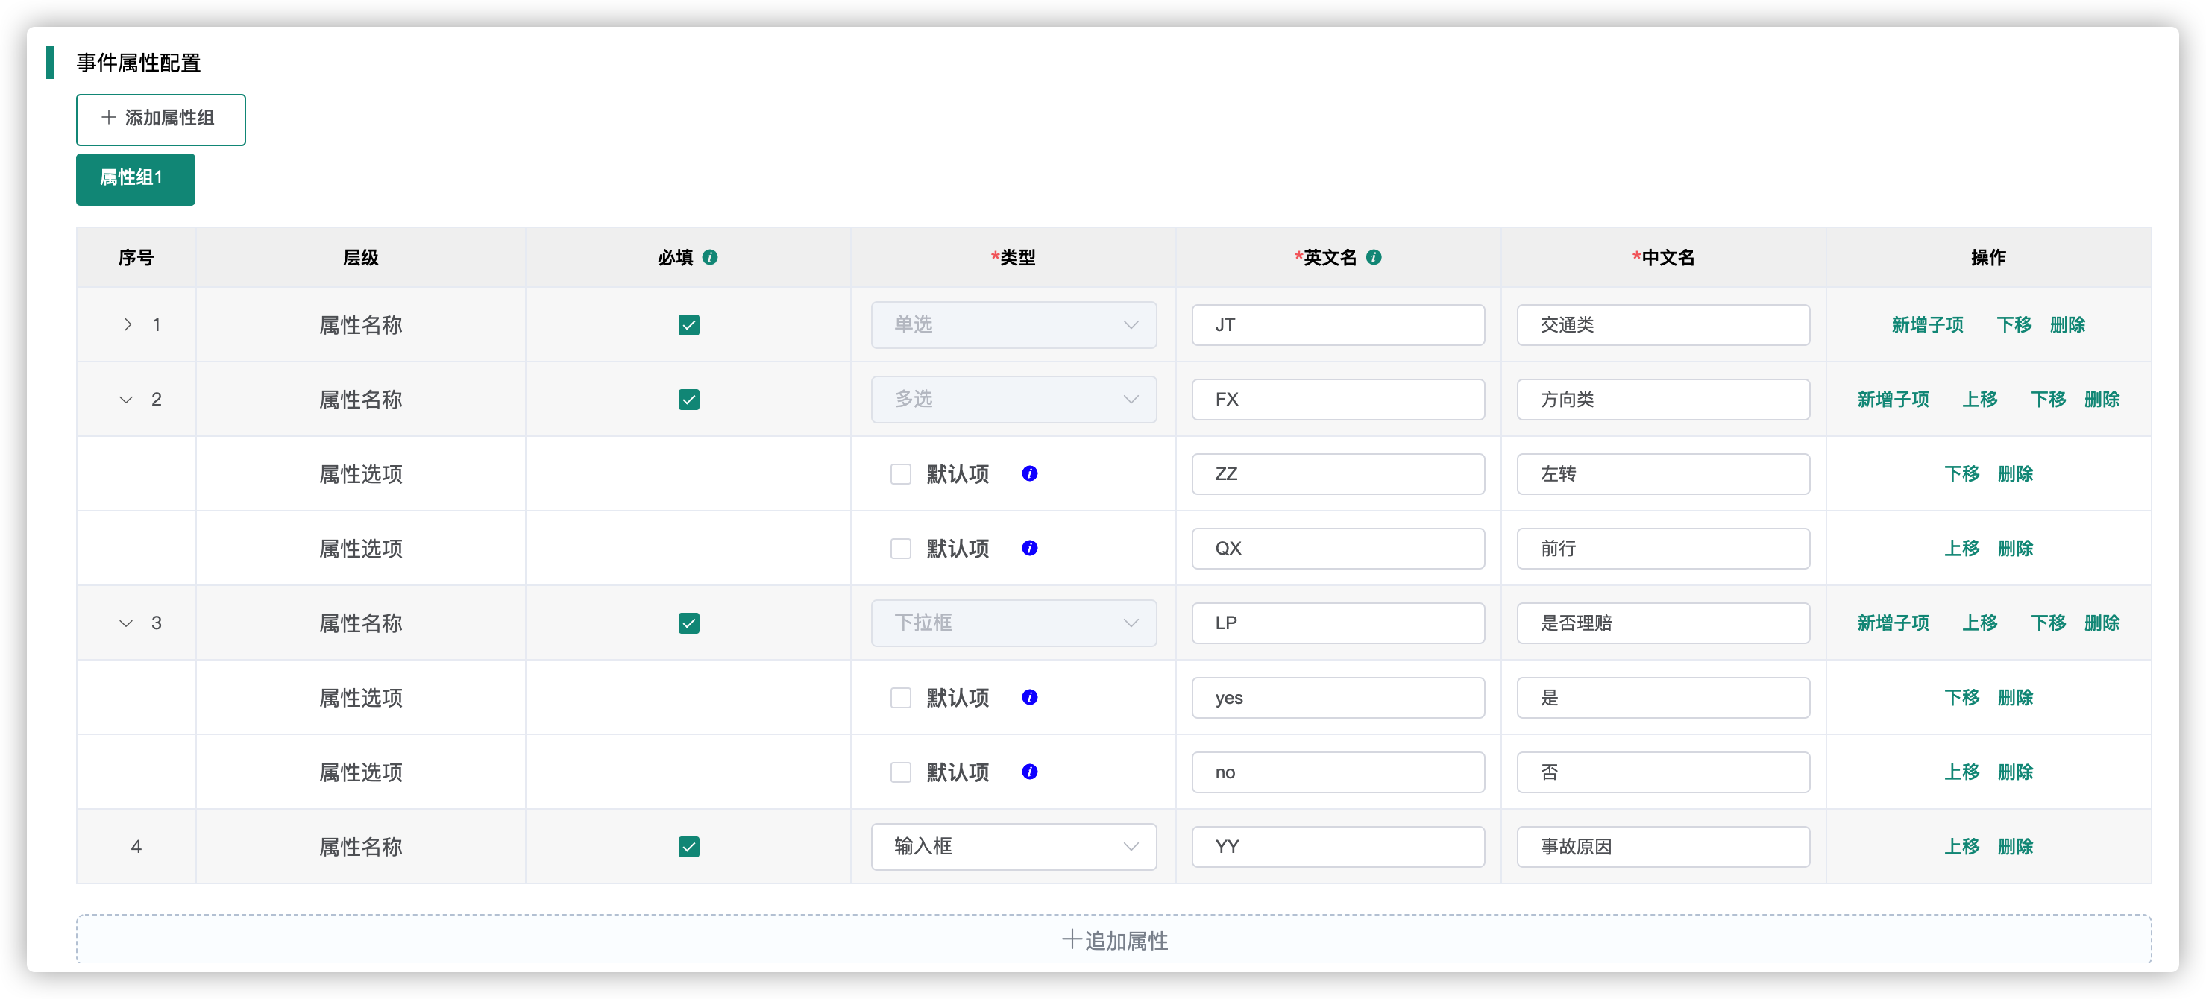The width and height of the screenshot is (2206, 999).
Task: Select the 属性组1 tab
Action: click(135, 178)
